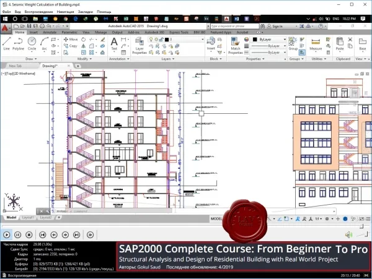372x279 pixels.
Task: Expand the Draw panel dropdown
Action: [x=31, y=59]
